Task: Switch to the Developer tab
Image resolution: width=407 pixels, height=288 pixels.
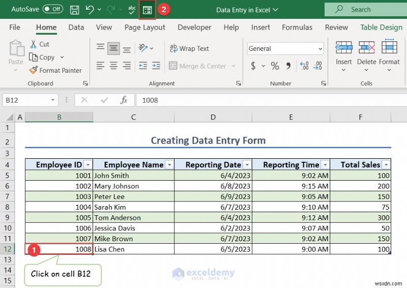Action: (x=194, y=27)
